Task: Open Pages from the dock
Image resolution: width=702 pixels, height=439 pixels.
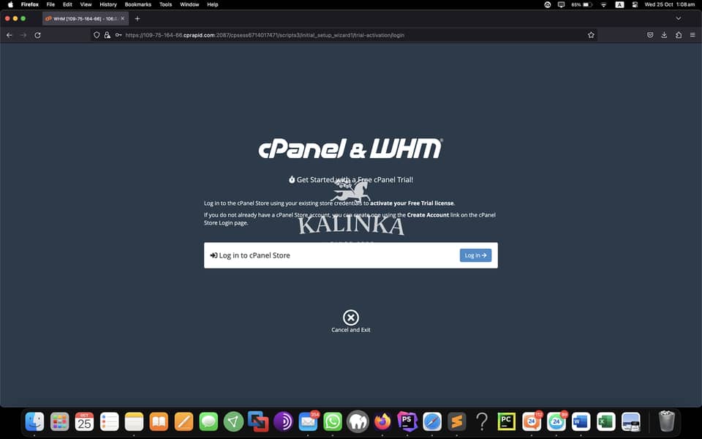Action: [184, 421]
